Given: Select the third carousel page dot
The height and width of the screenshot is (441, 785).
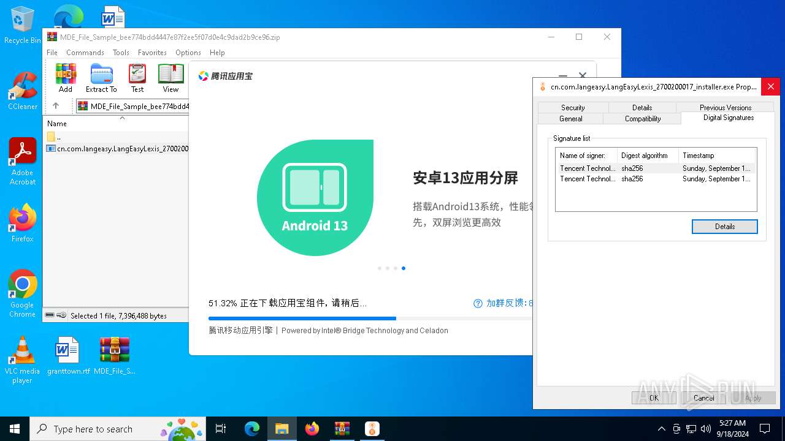Looking at the screenshot, I should (396, 268).
